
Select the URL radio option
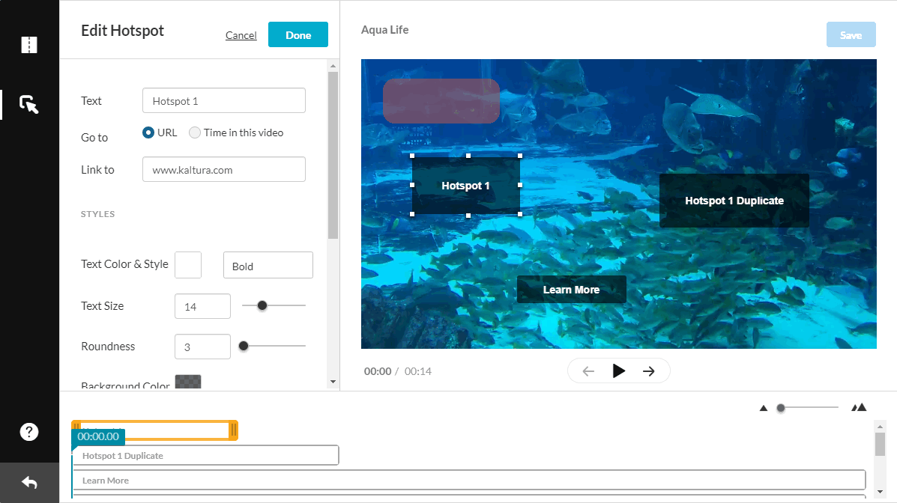[x=148, y=132]
